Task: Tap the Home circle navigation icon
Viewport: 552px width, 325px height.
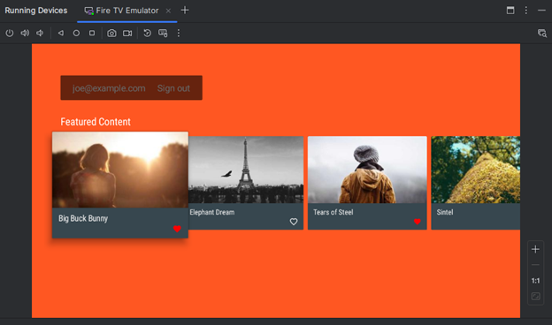Action: pyautogui.click(x=76, y=33)
